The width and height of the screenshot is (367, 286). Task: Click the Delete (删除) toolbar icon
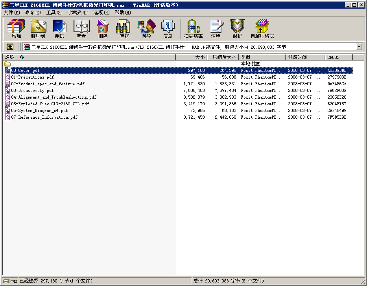tap(103, 29)
